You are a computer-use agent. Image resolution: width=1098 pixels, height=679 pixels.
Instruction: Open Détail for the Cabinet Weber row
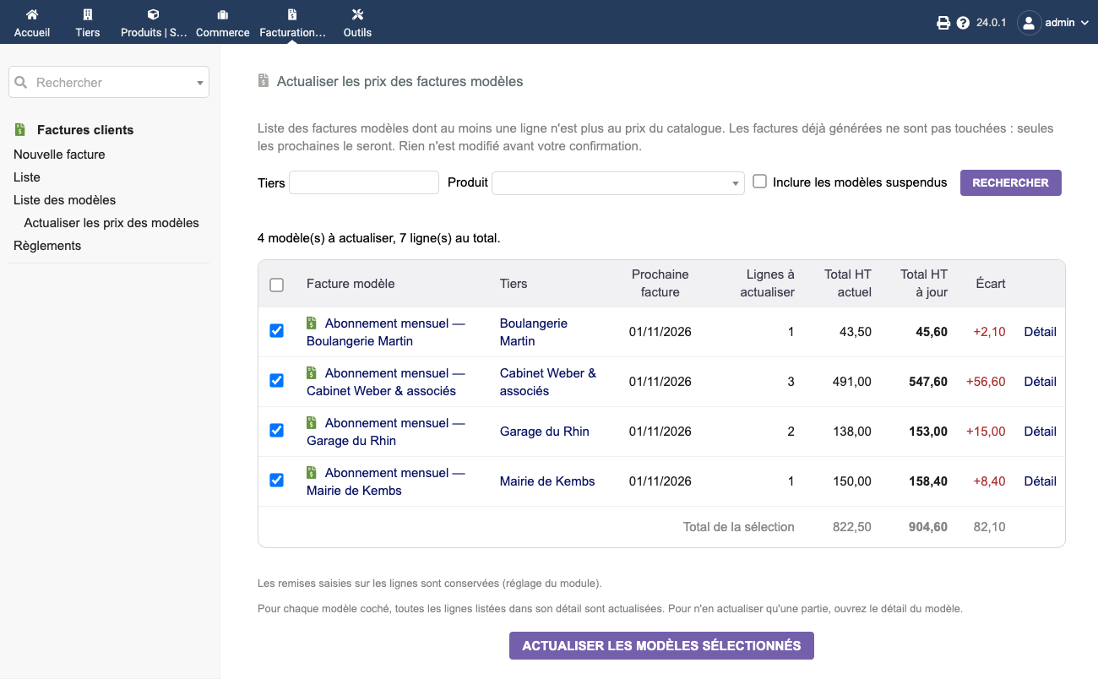click(x=1040, y=382)
